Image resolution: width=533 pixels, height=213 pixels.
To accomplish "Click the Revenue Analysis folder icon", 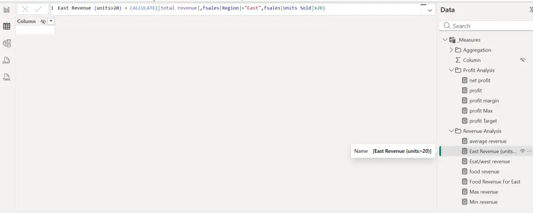I will pos(458,131).
